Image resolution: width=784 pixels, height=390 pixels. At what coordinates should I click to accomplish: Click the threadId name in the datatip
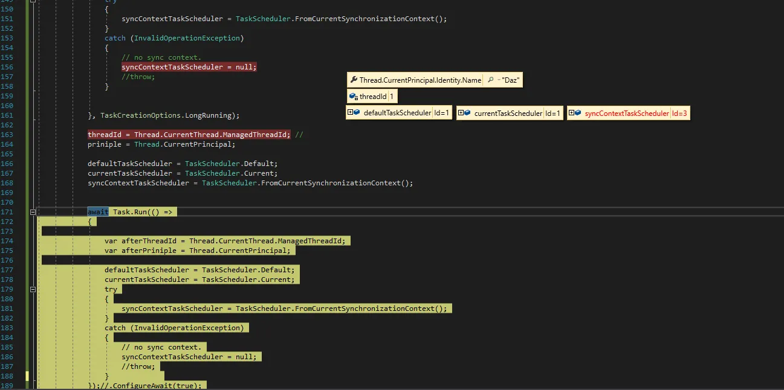[373, 97]
